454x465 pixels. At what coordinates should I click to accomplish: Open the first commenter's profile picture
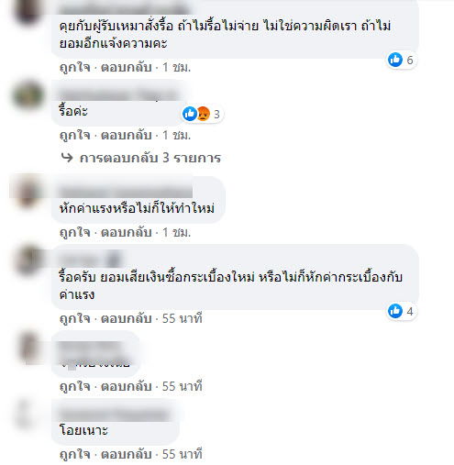pos(28,12)
